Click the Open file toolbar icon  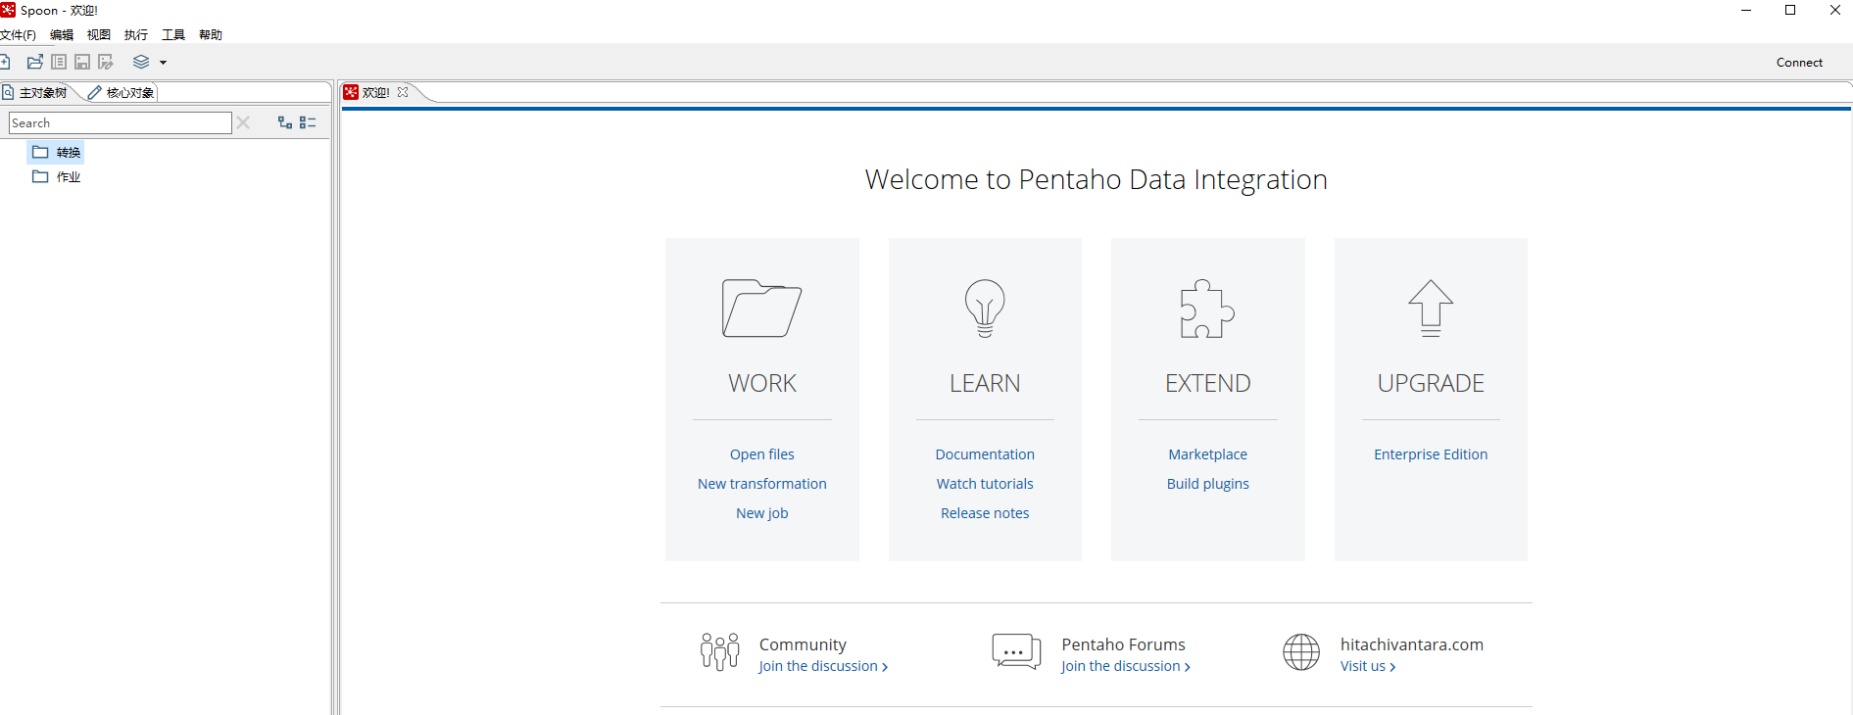35,62
